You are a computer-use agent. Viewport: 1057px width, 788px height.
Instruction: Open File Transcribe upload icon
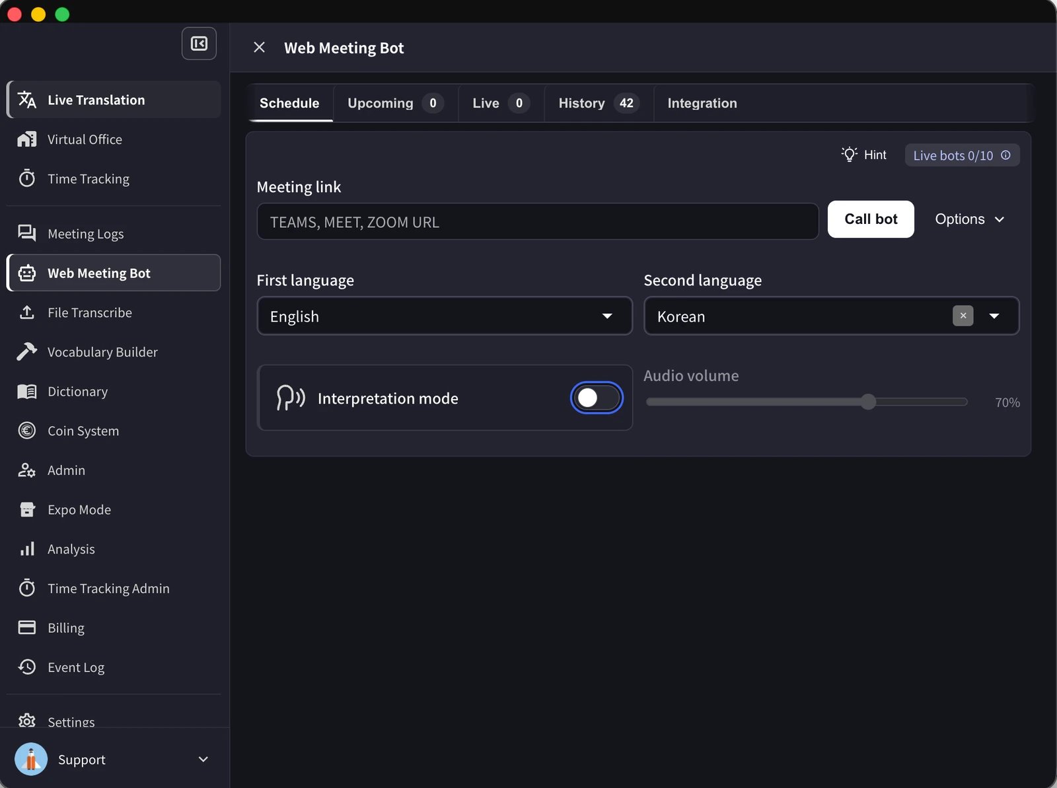[x=27, y=312]
